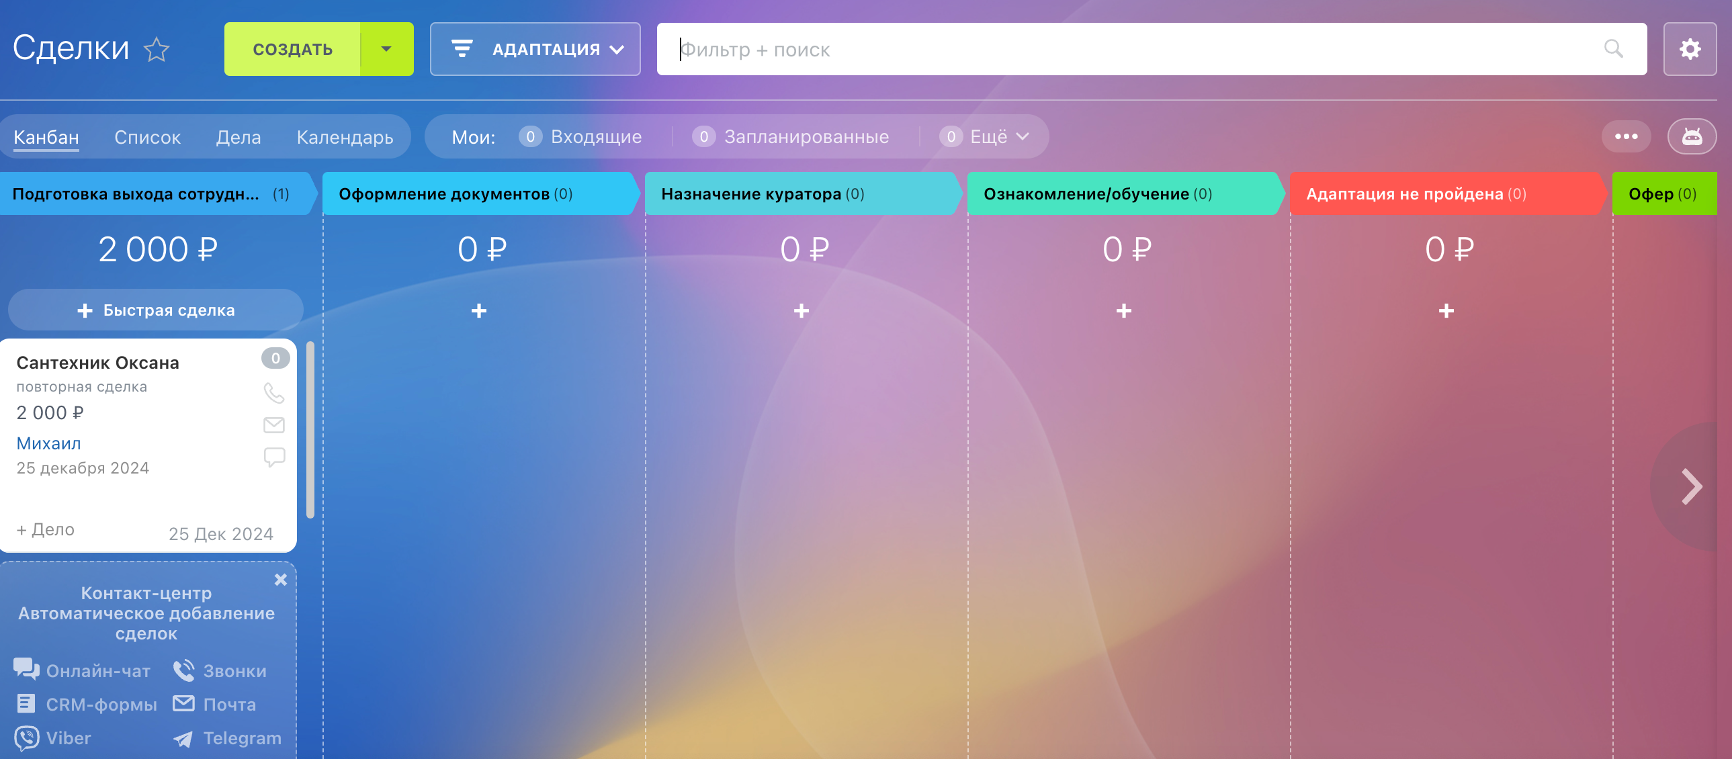Switch to the Список tab
The width and height of the screenshot is (1732, 759).
[x=147, y=137]
